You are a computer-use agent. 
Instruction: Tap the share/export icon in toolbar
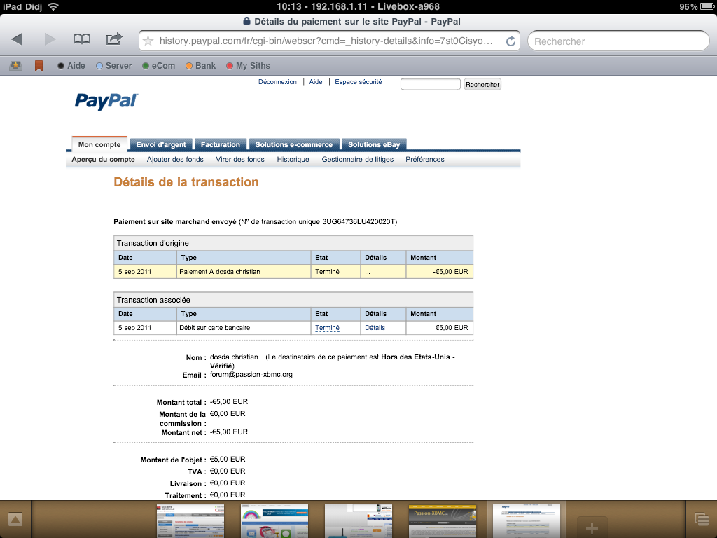(x=114, y=39)
